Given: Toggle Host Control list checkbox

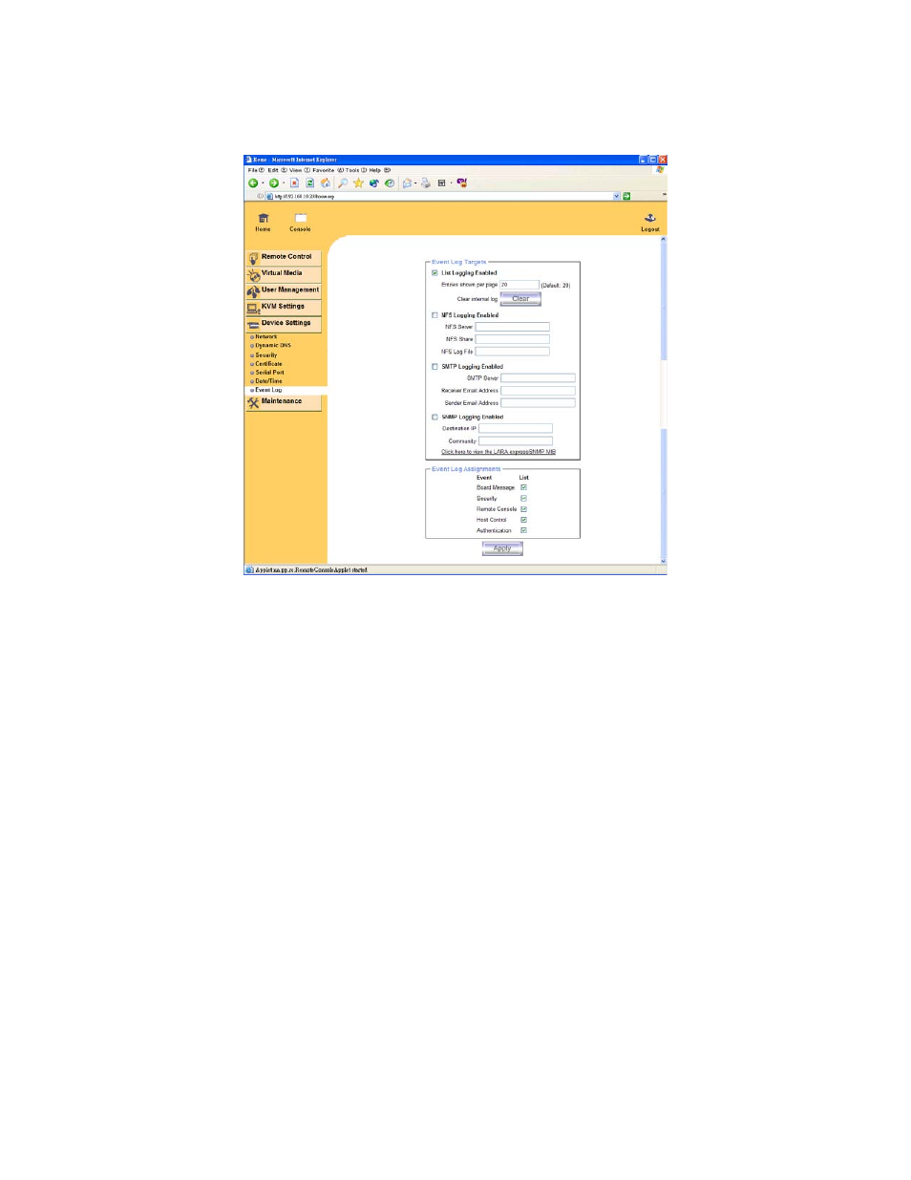Looking at the screenshot, I should [x=523, y=520].
